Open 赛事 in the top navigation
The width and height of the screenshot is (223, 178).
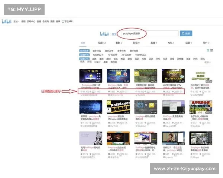(58, 22)
